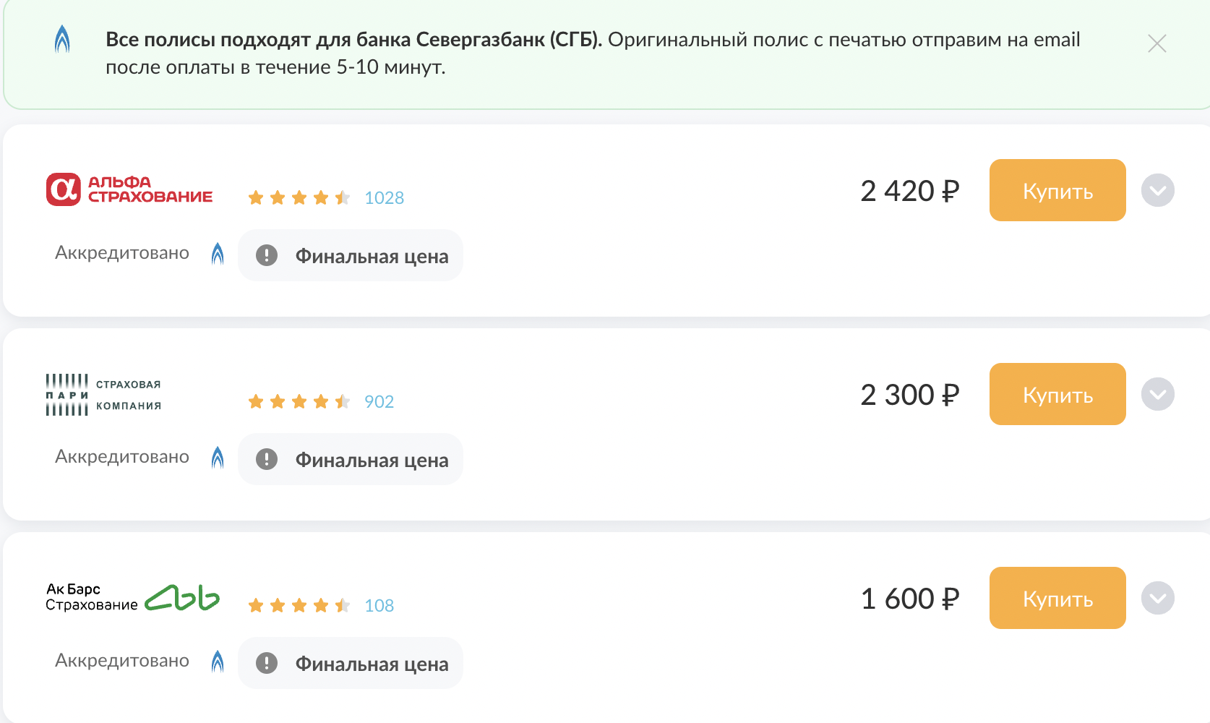The height and width of the screenshot is (723, 1210).
Task: Click the ПАРИ страховая компания logo
Action: point(103,395)
